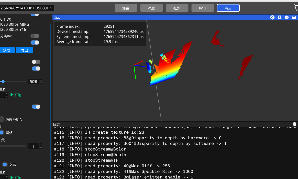Click the Device timestamp value

pyautogui.click(x=124, y=32)
